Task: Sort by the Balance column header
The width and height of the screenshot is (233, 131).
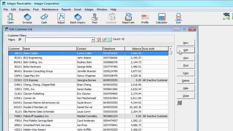Action: 134,49
